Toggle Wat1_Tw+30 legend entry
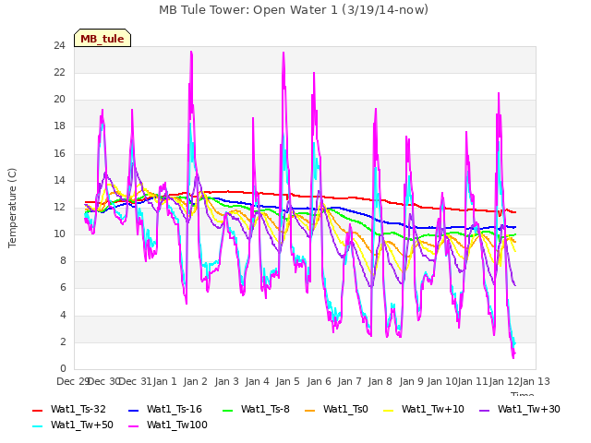 coord(520,409)
